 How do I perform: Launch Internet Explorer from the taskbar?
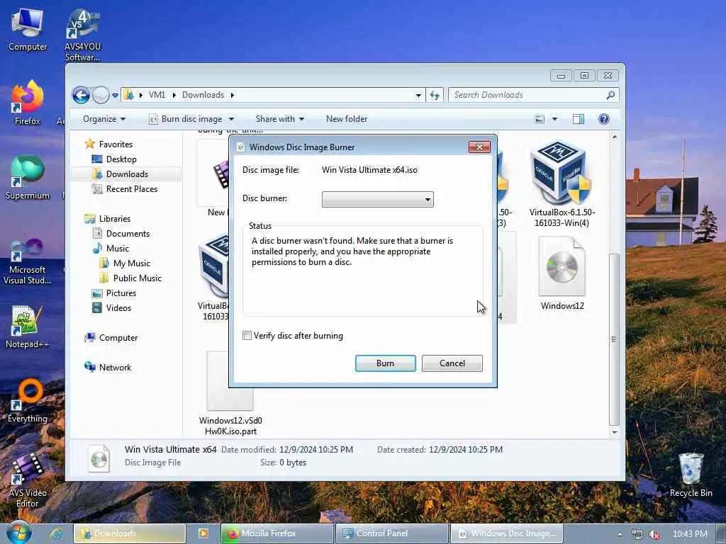56,533
